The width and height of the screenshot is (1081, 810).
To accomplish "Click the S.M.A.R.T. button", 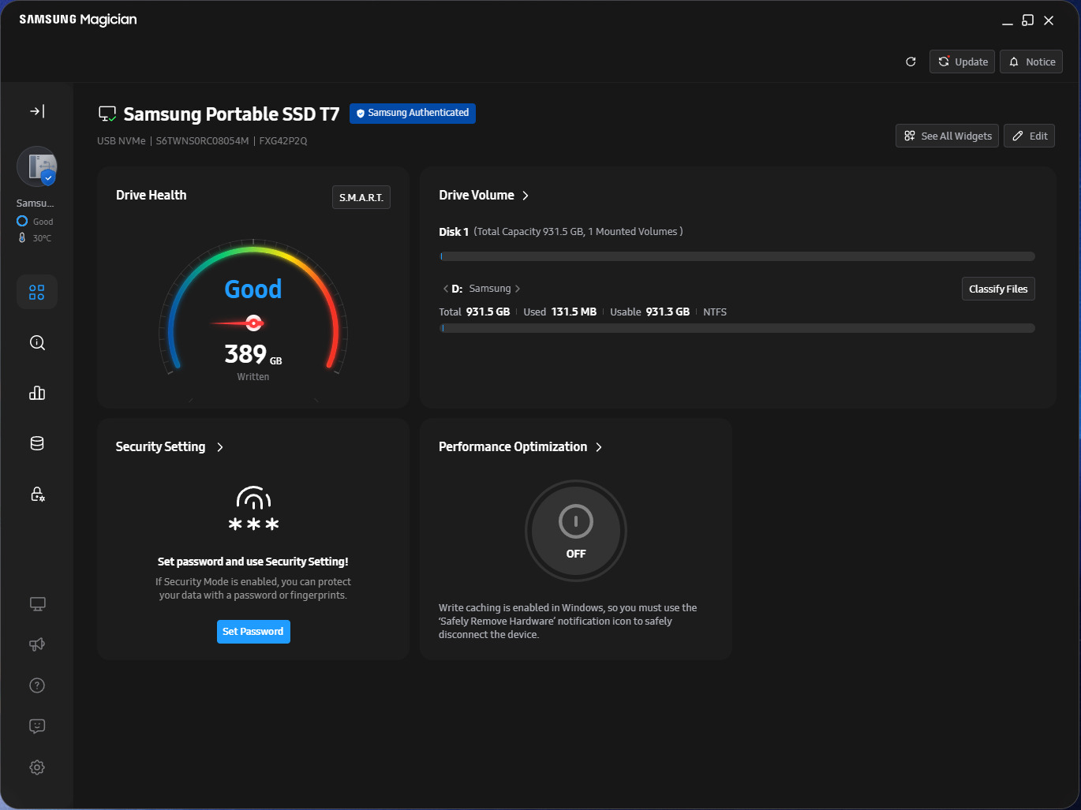I will [x=361, y=197].
